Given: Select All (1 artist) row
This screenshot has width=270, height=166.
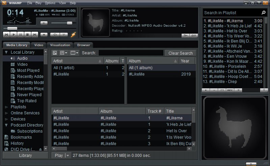Looking at the screenshot, I should click(88, 68).
